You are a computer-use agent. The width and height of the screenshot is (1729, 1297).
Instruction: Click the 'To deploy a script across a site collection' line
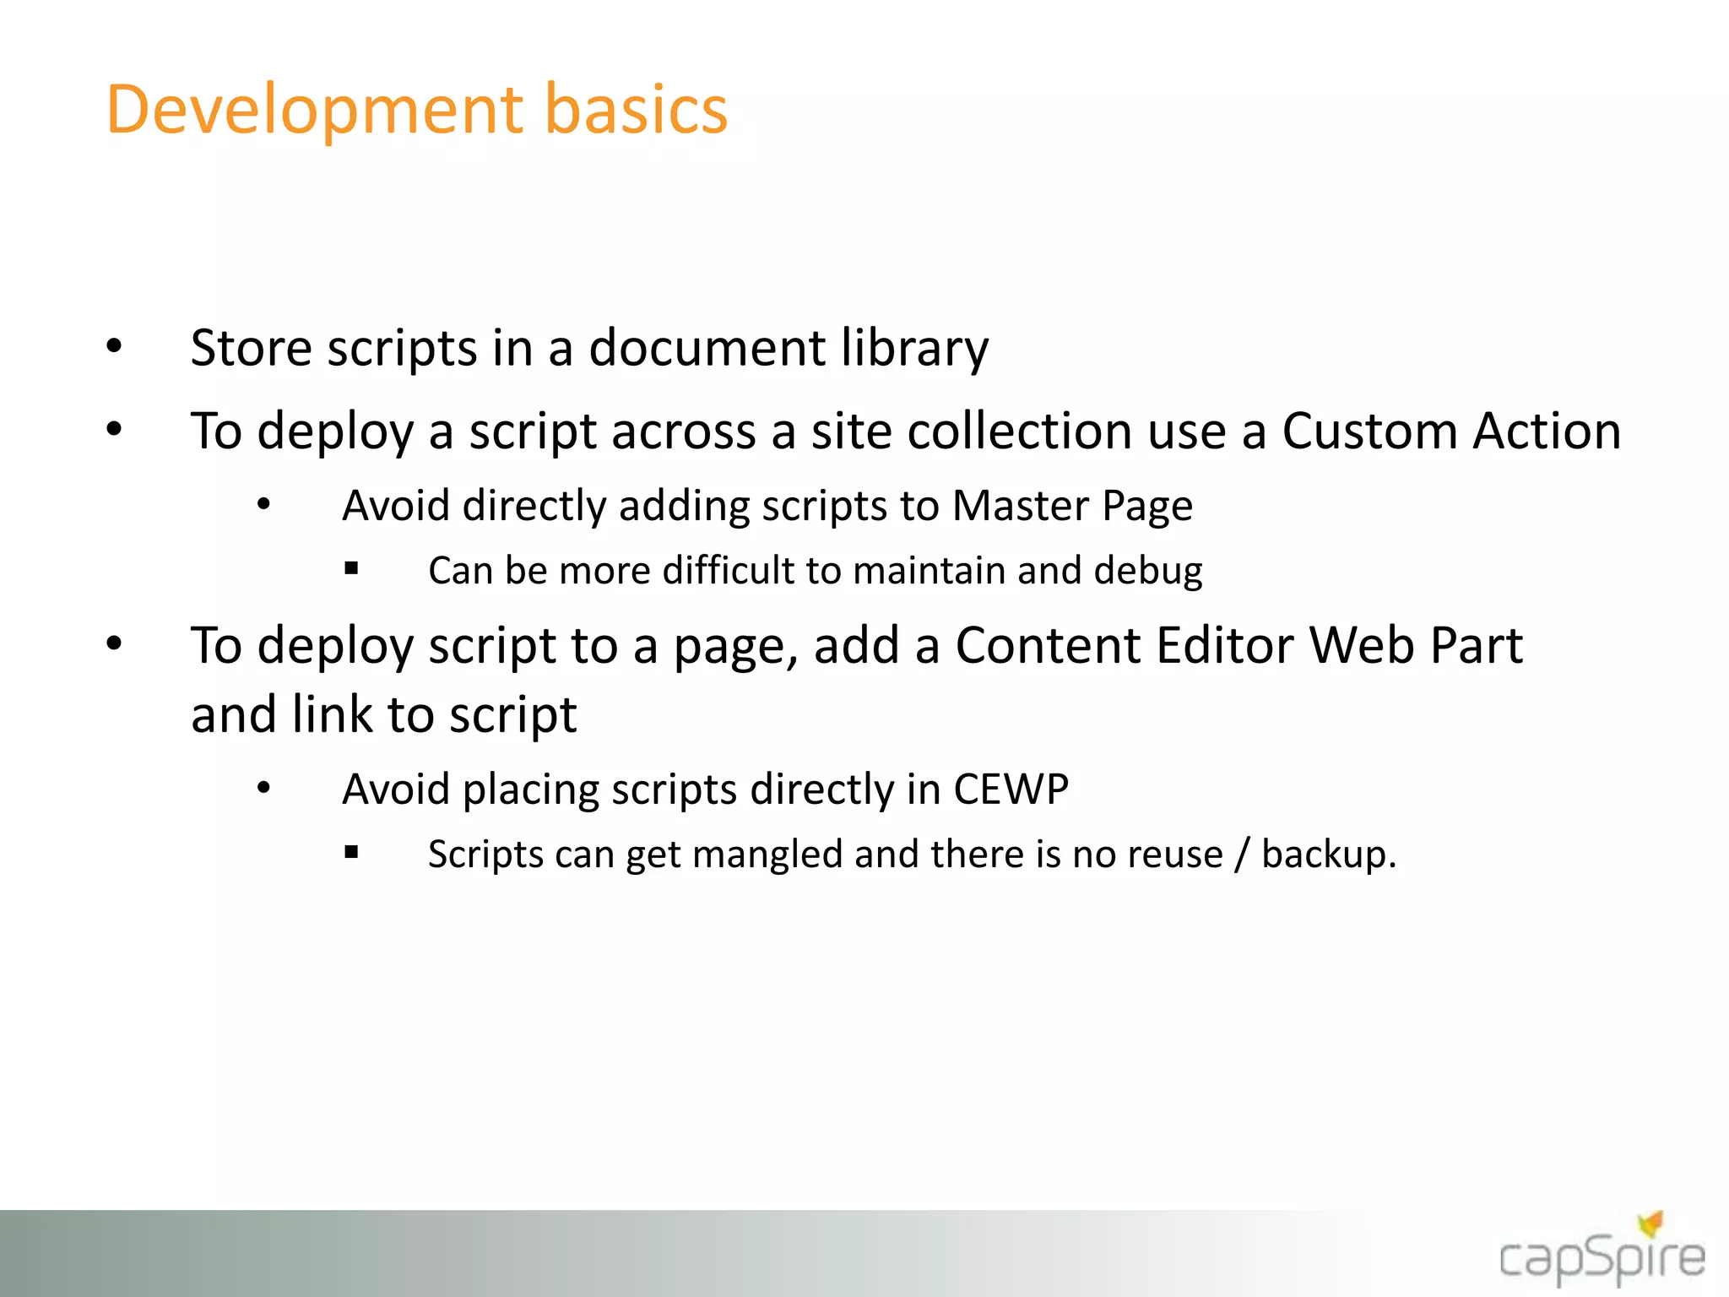(x=906, y=431)
